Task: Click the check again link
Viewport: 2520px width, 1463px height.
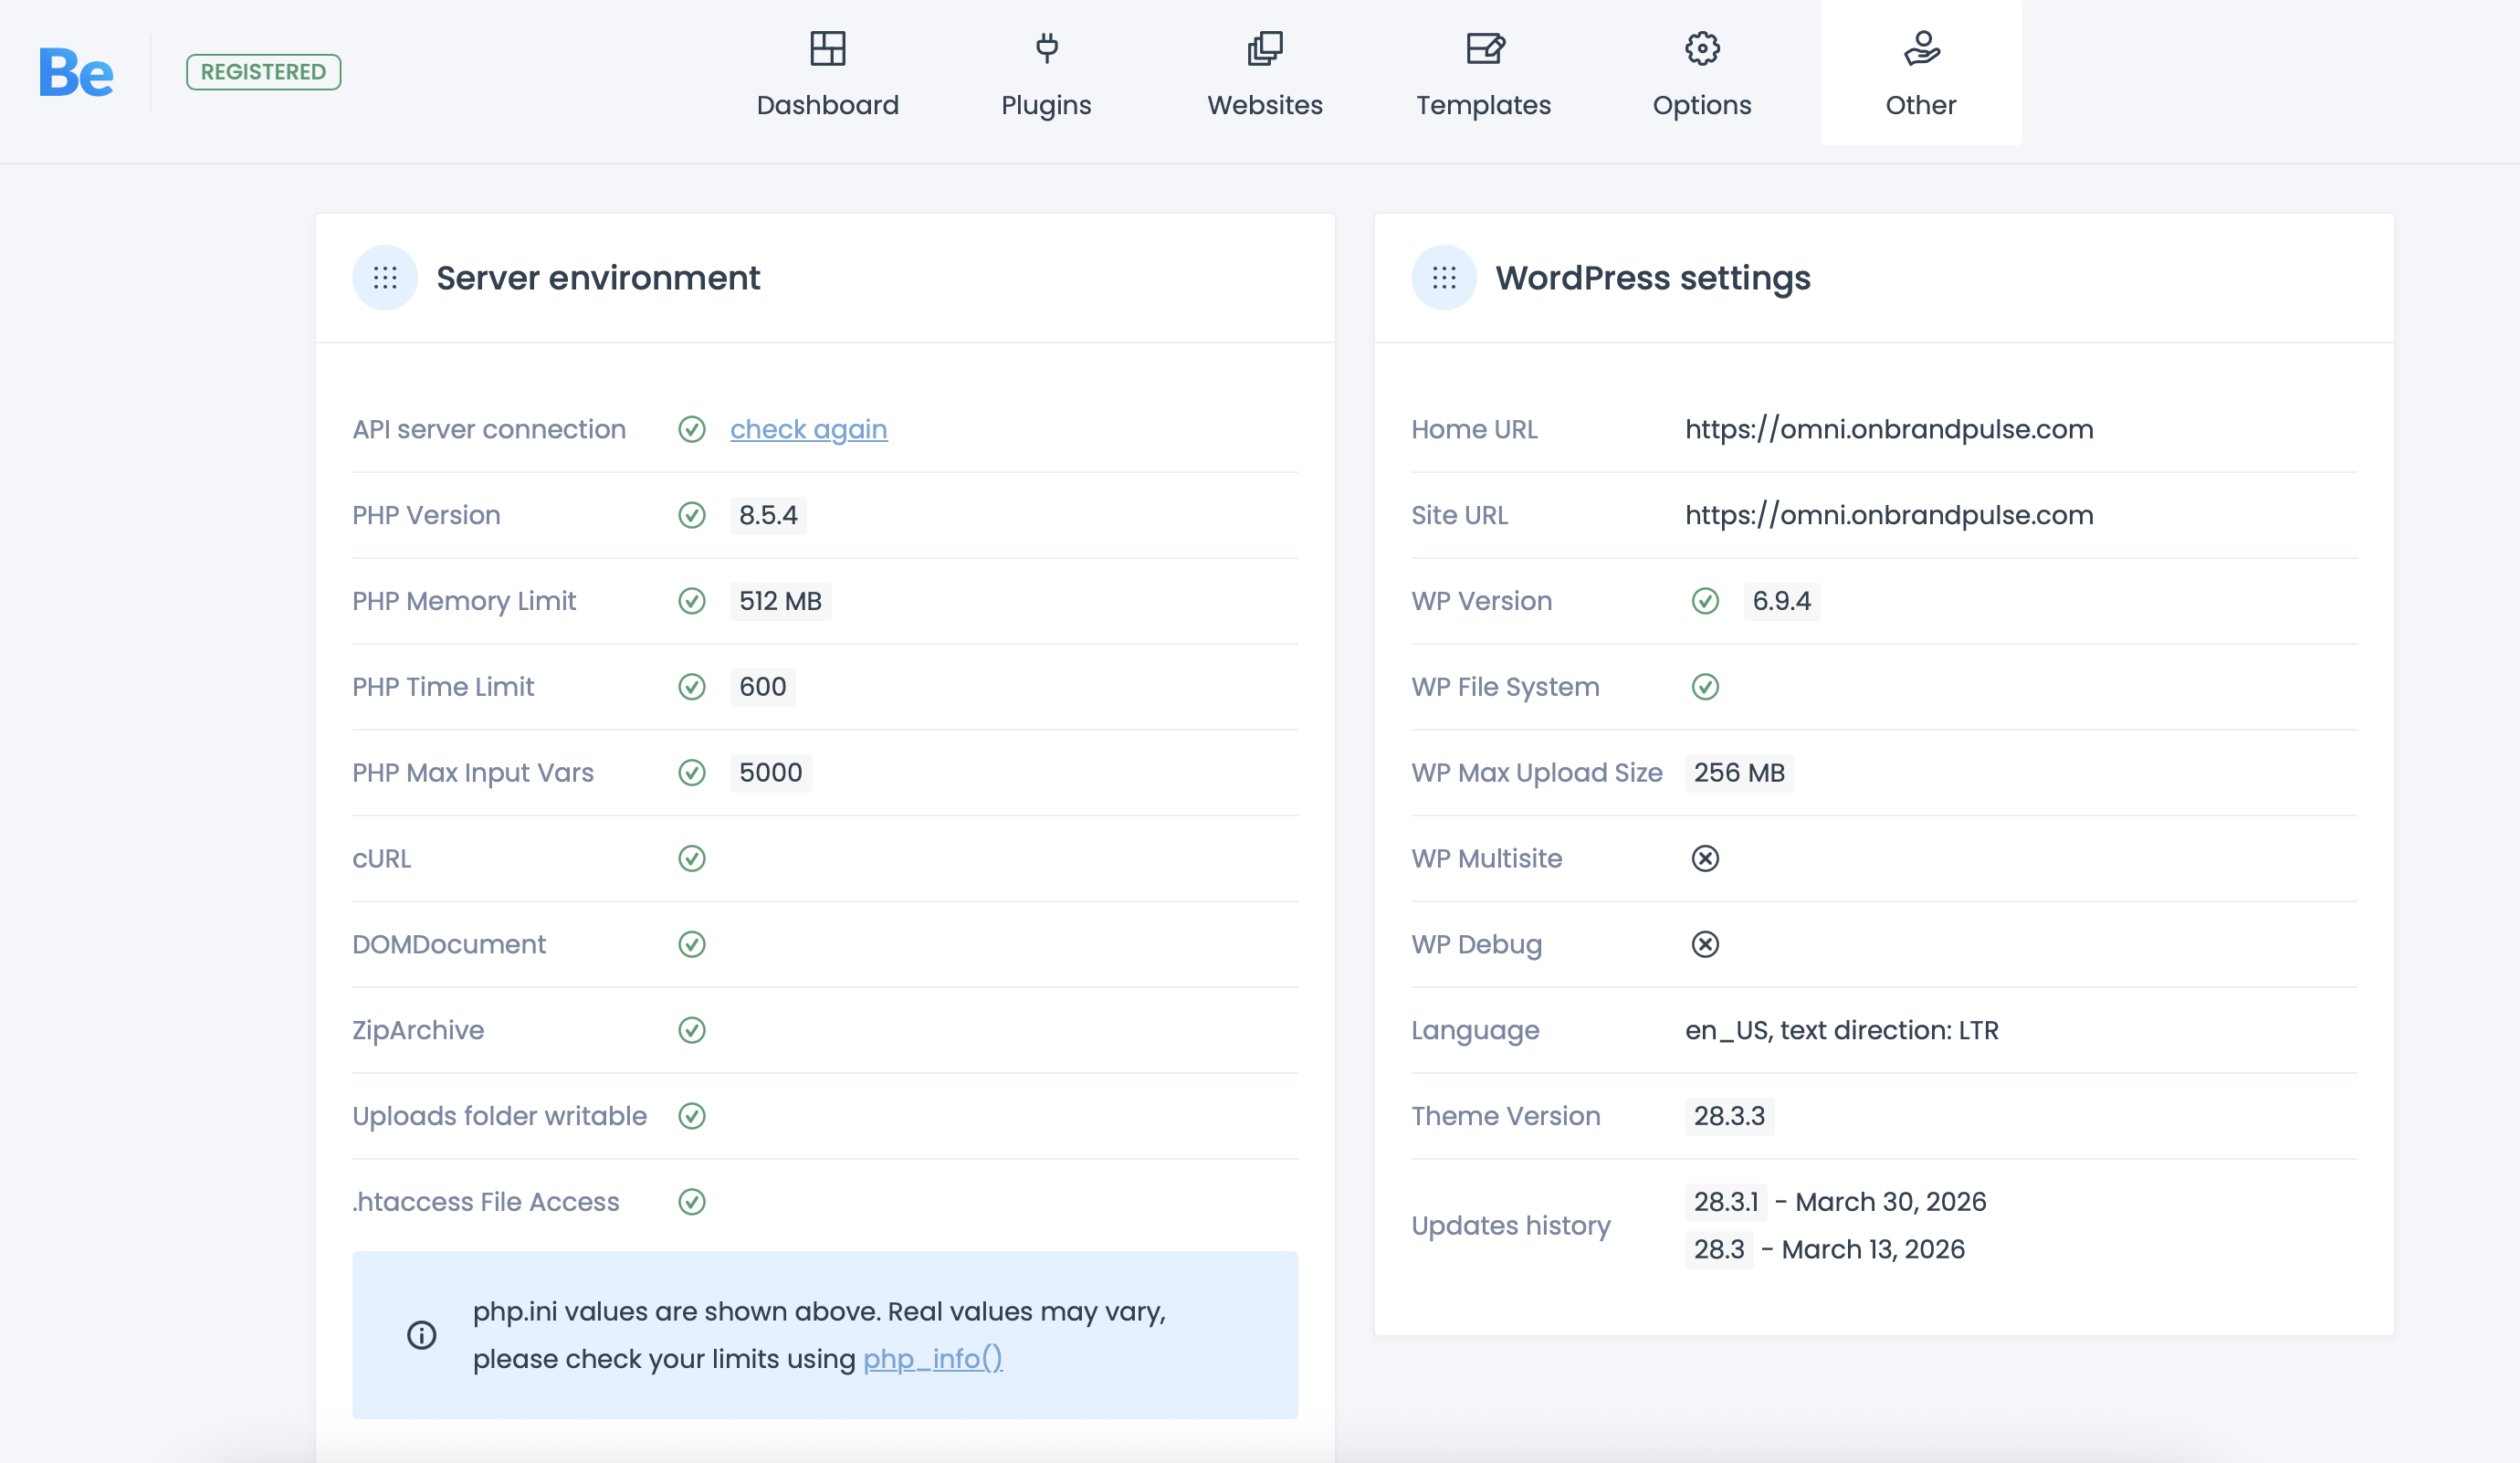Action: click(x=808, y=429)
